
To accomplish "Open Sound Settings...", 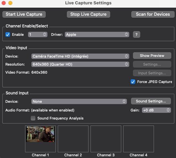I will [151, 101].
